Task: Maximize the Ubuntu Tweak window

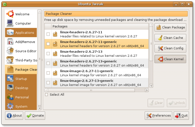Action: coord(182,4)
